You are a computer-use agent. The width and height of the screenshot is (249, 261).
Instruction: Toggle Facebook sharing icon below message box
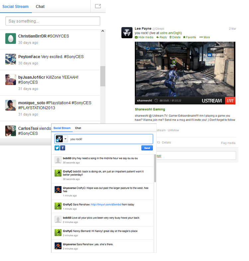(x=63, y=148)
